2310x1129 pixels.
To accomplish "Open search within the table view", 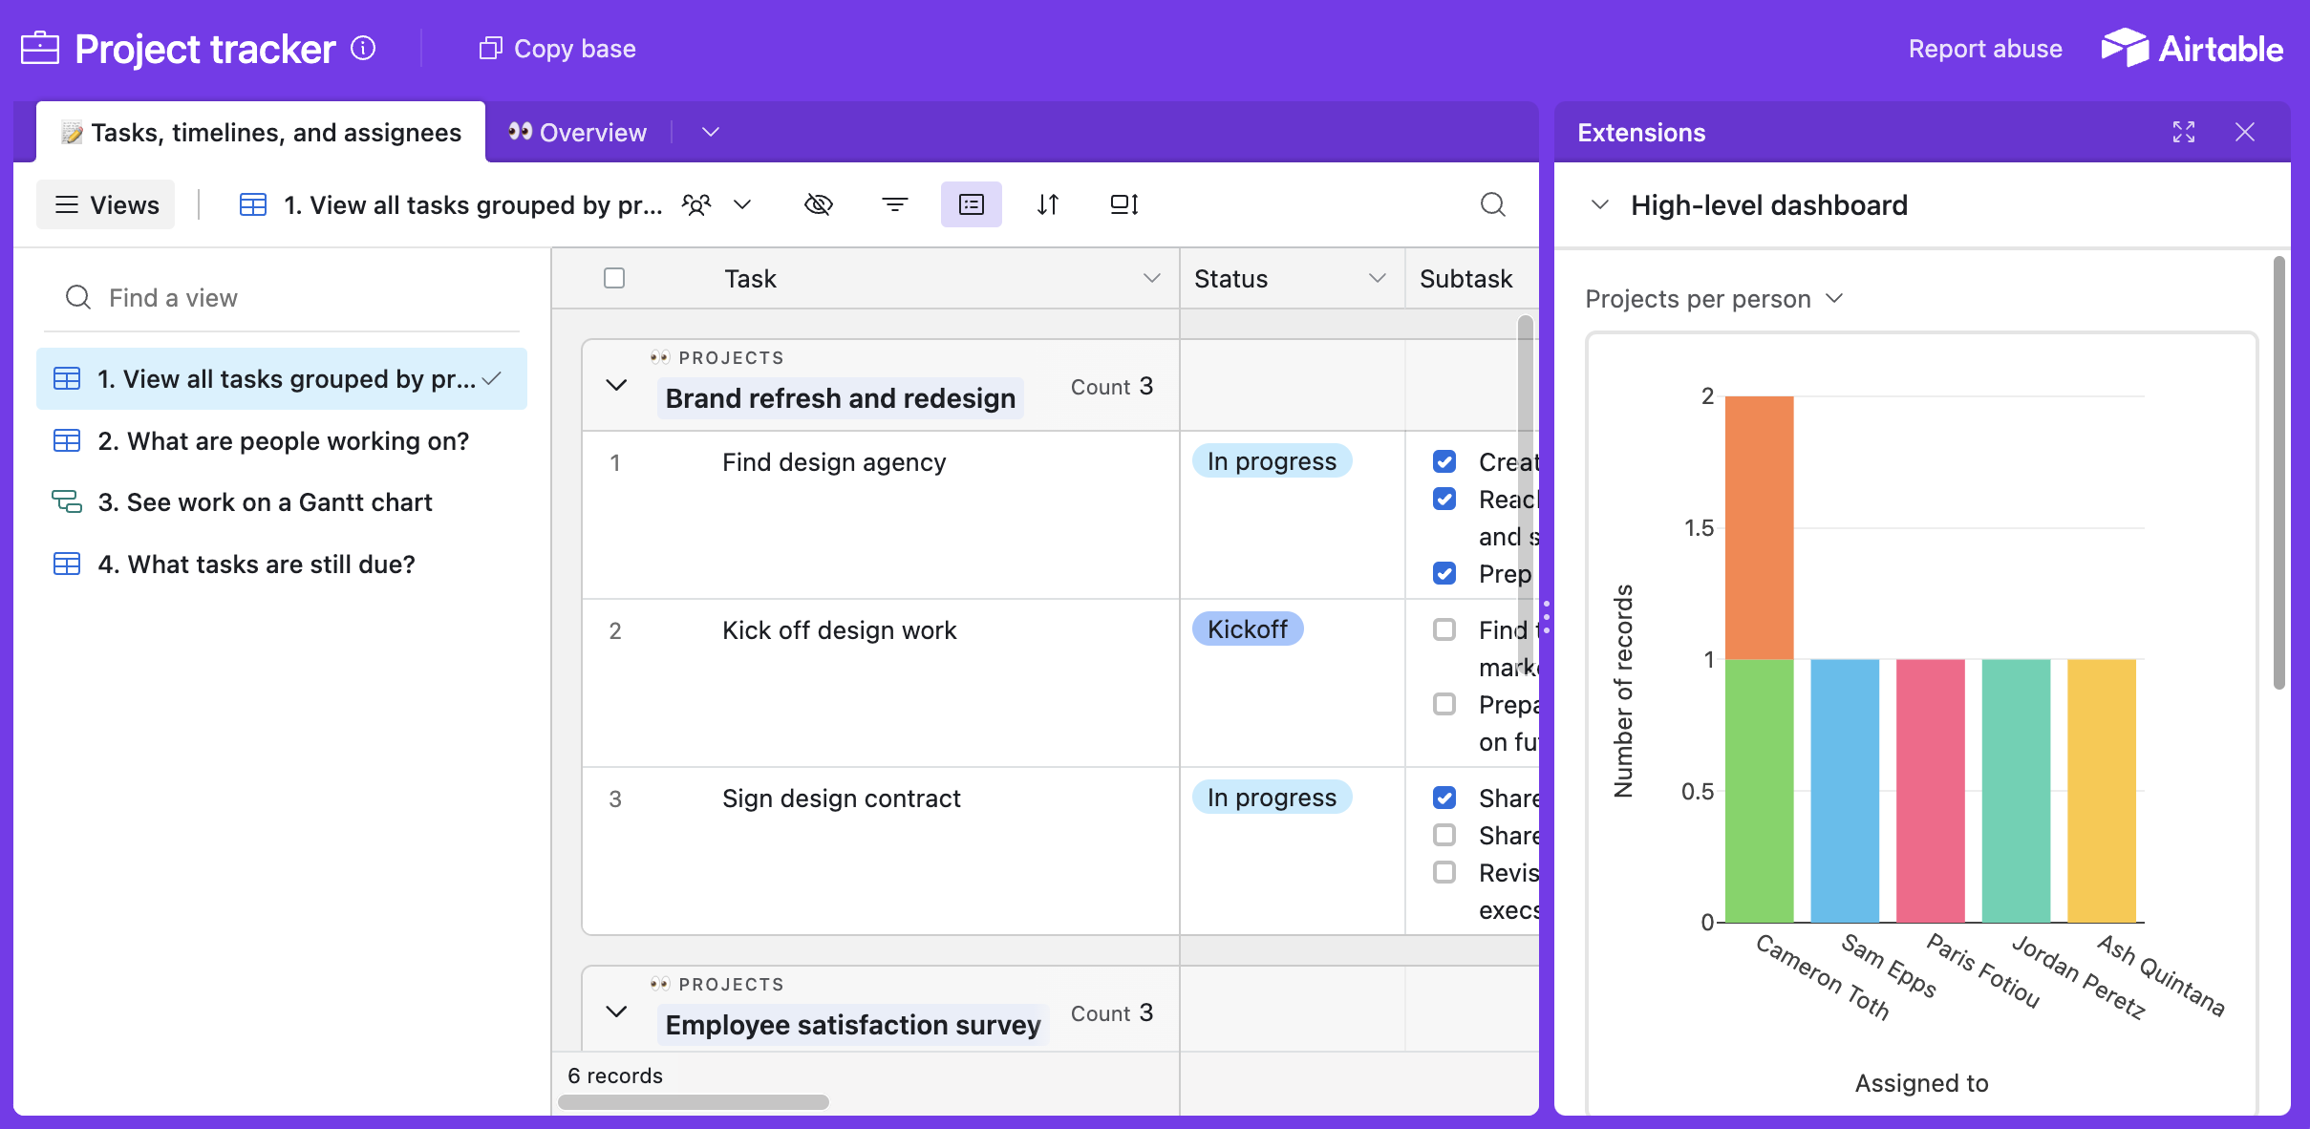I will coord(1493,204).
